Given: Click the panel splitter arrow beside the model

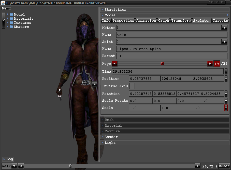Looking at the screenshot, I should point(94,84).
